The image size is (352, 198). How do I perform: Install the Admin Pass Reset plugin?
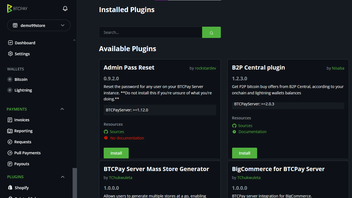click(116, 153)
